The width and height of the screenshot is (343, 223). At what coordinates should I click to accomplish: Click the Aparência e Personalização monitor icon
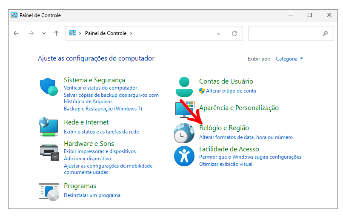click(x=184, y=109)
